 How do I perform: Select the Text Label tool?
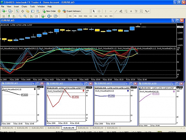pyautogui.click(x=136, y=11)
